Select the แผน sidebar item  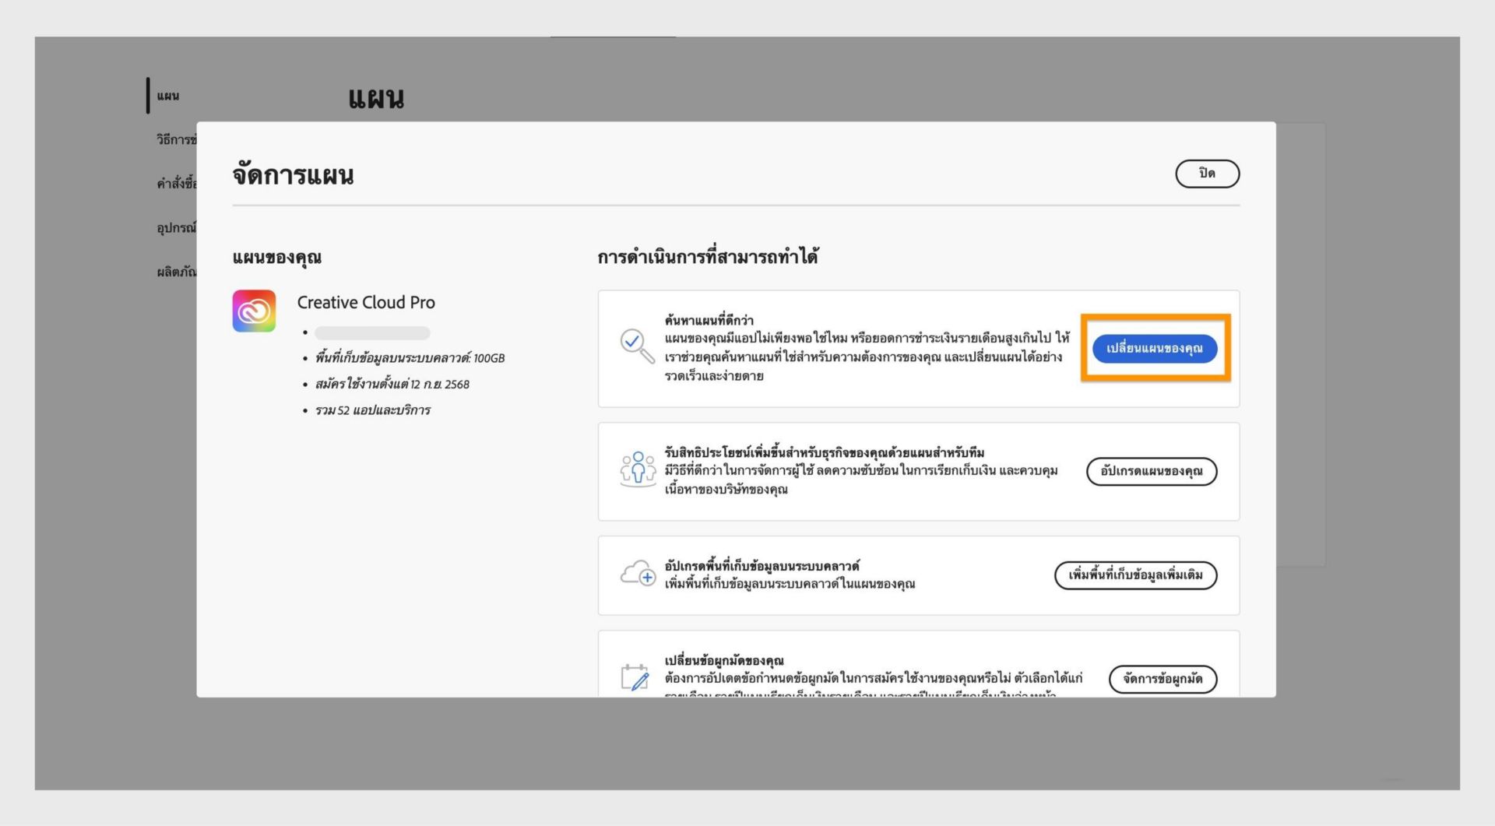pos(168,96)
